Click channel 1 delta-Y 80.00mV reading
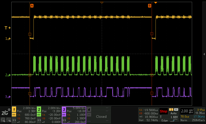Viewport: 206px width, 124px height. click(26, 122)
